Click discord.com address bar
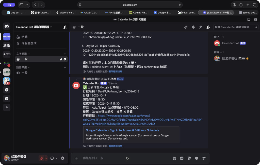Screen dimensions: 260x165 130,5
